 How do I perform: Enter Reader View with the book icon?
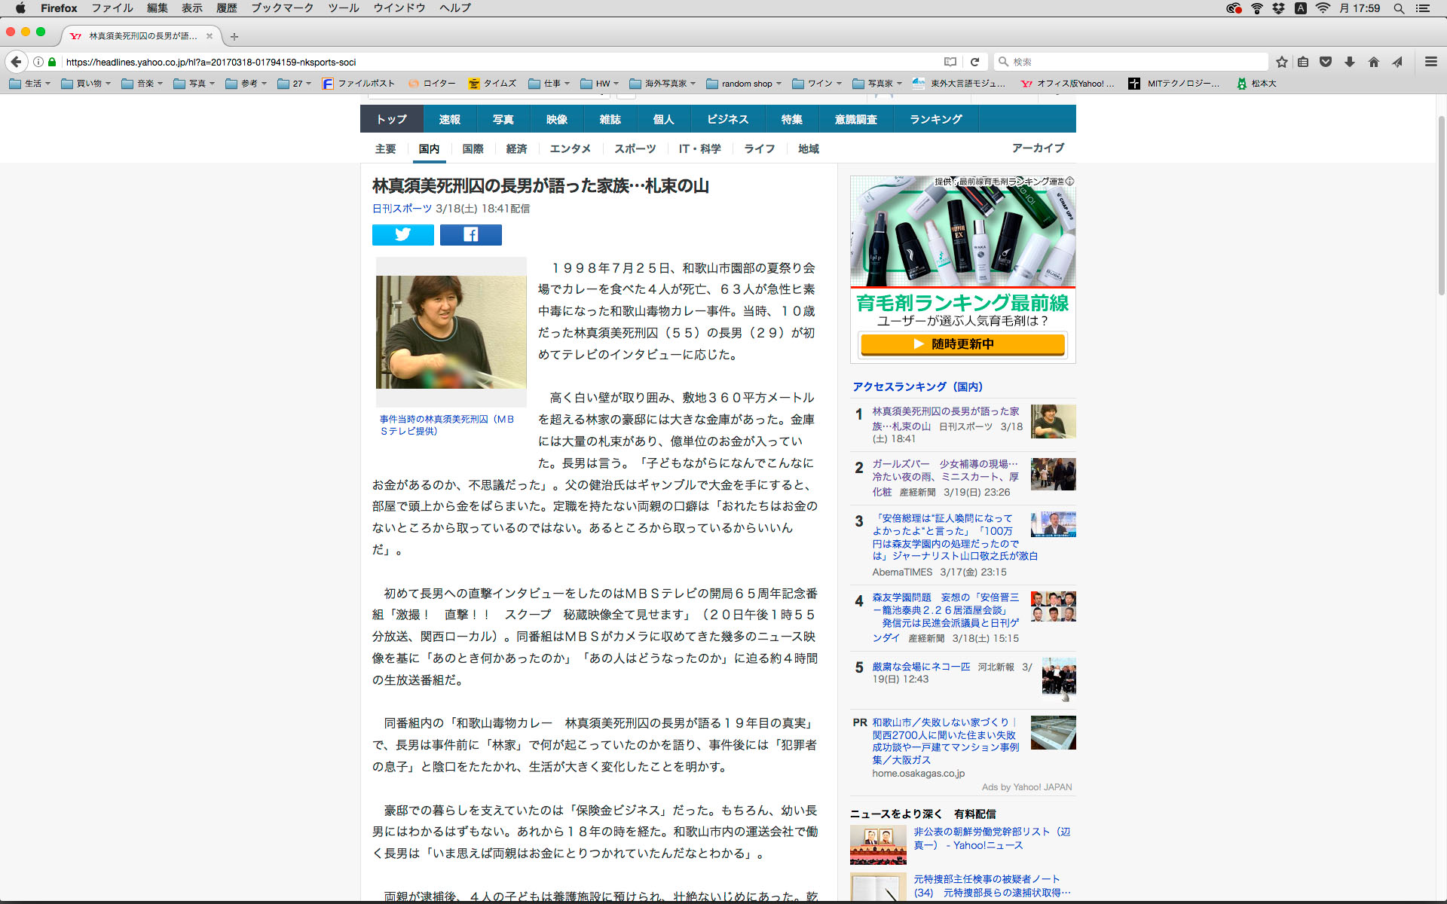(x=950, y=62)
